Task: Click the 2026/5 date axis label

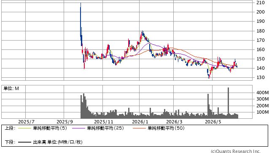Action: [x=213, y=122]
